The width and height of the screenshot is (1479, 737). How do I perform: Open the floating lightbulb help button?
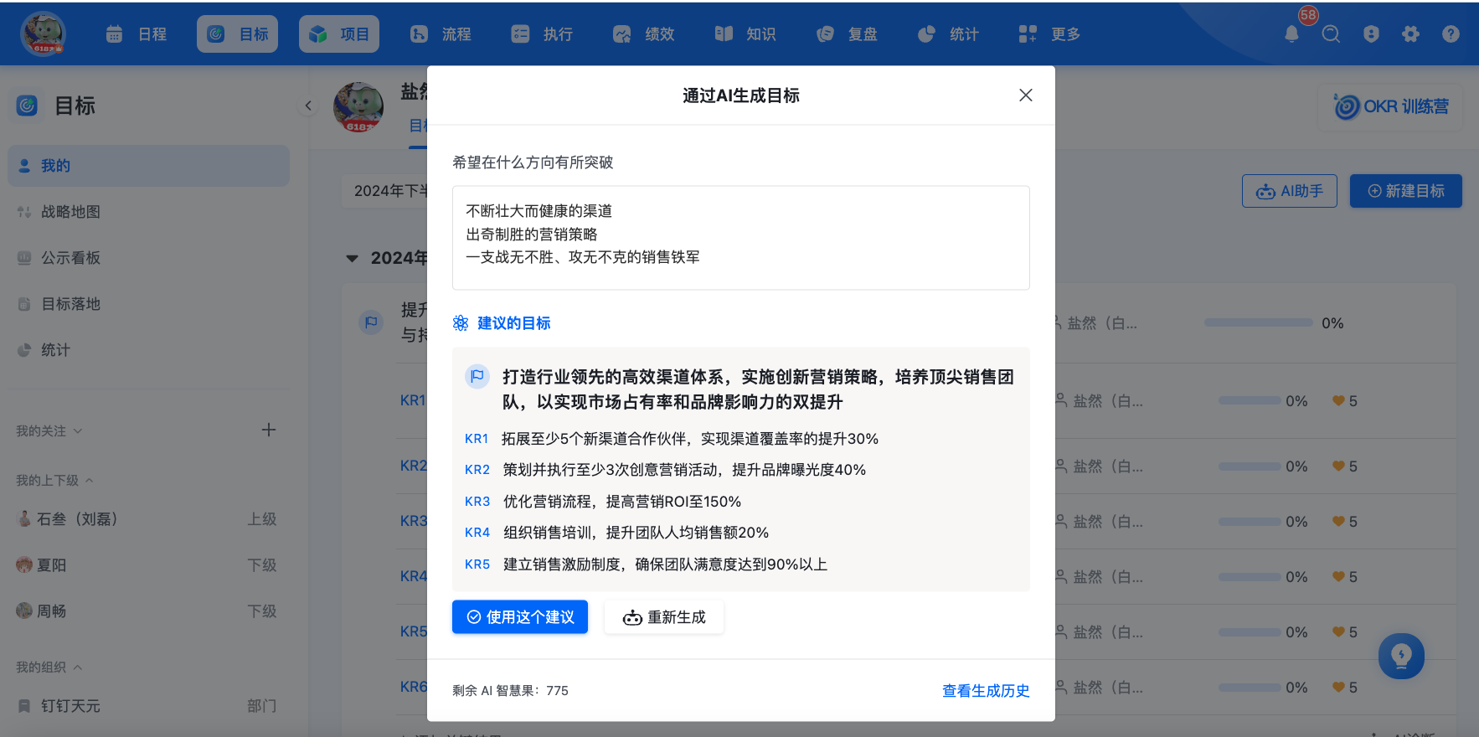coord(1401,656)
